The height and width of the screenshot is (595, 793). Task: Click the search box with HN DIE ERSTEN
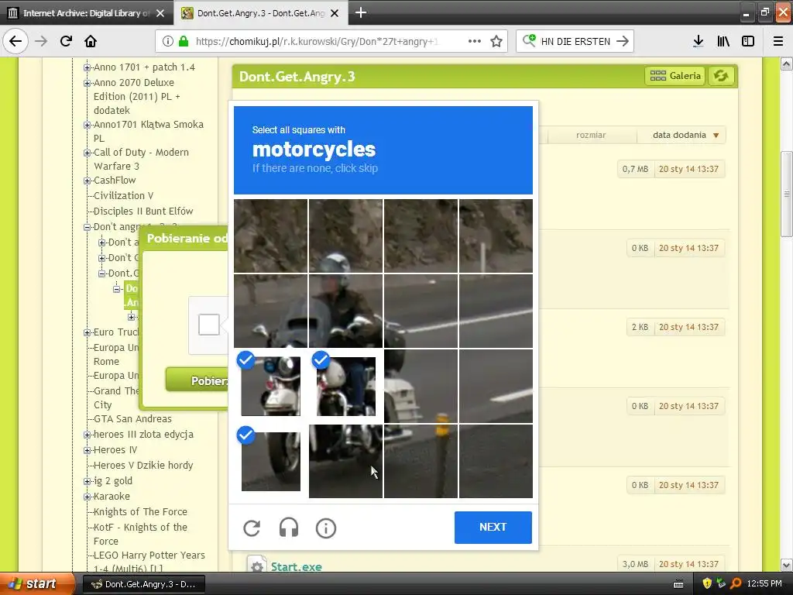[575, 42]
